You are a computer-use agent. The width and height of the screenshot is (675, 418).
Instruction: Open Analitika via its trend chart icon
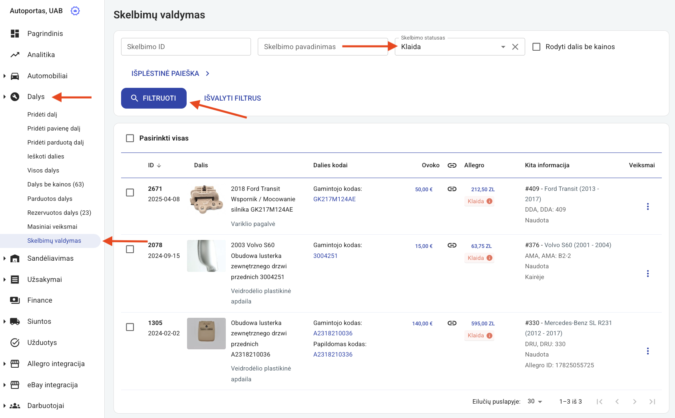pos(15,55)
